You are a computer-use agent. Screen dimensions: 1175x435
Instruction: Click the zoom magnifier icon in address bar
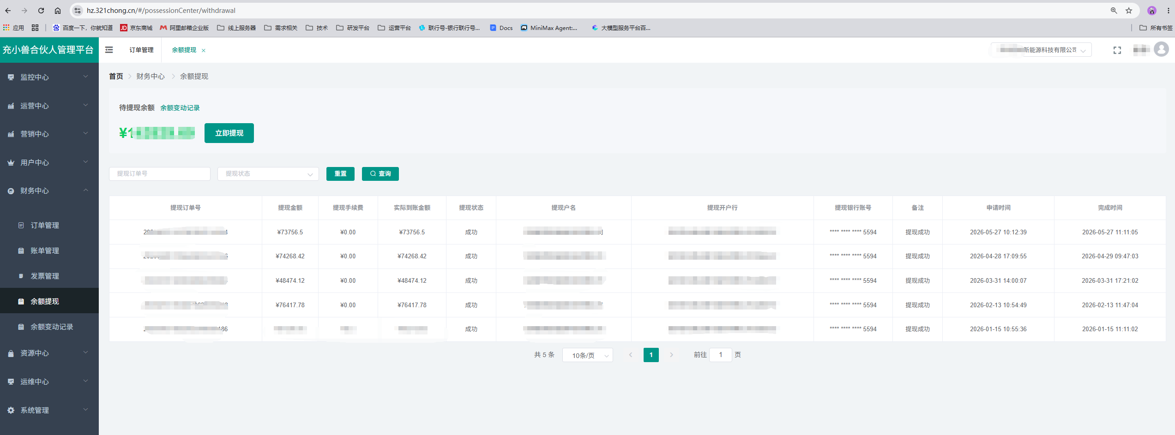(1114, 10)
